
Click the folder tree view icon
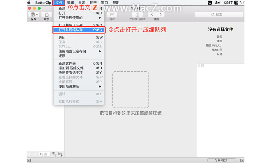54,154
